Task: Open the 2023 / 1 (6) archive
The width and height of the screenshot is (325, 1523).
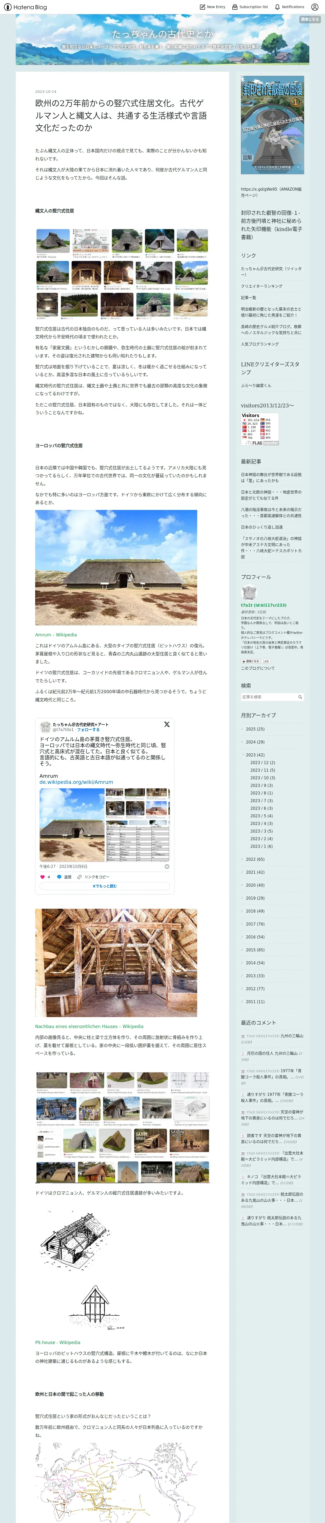Action: 261,847
